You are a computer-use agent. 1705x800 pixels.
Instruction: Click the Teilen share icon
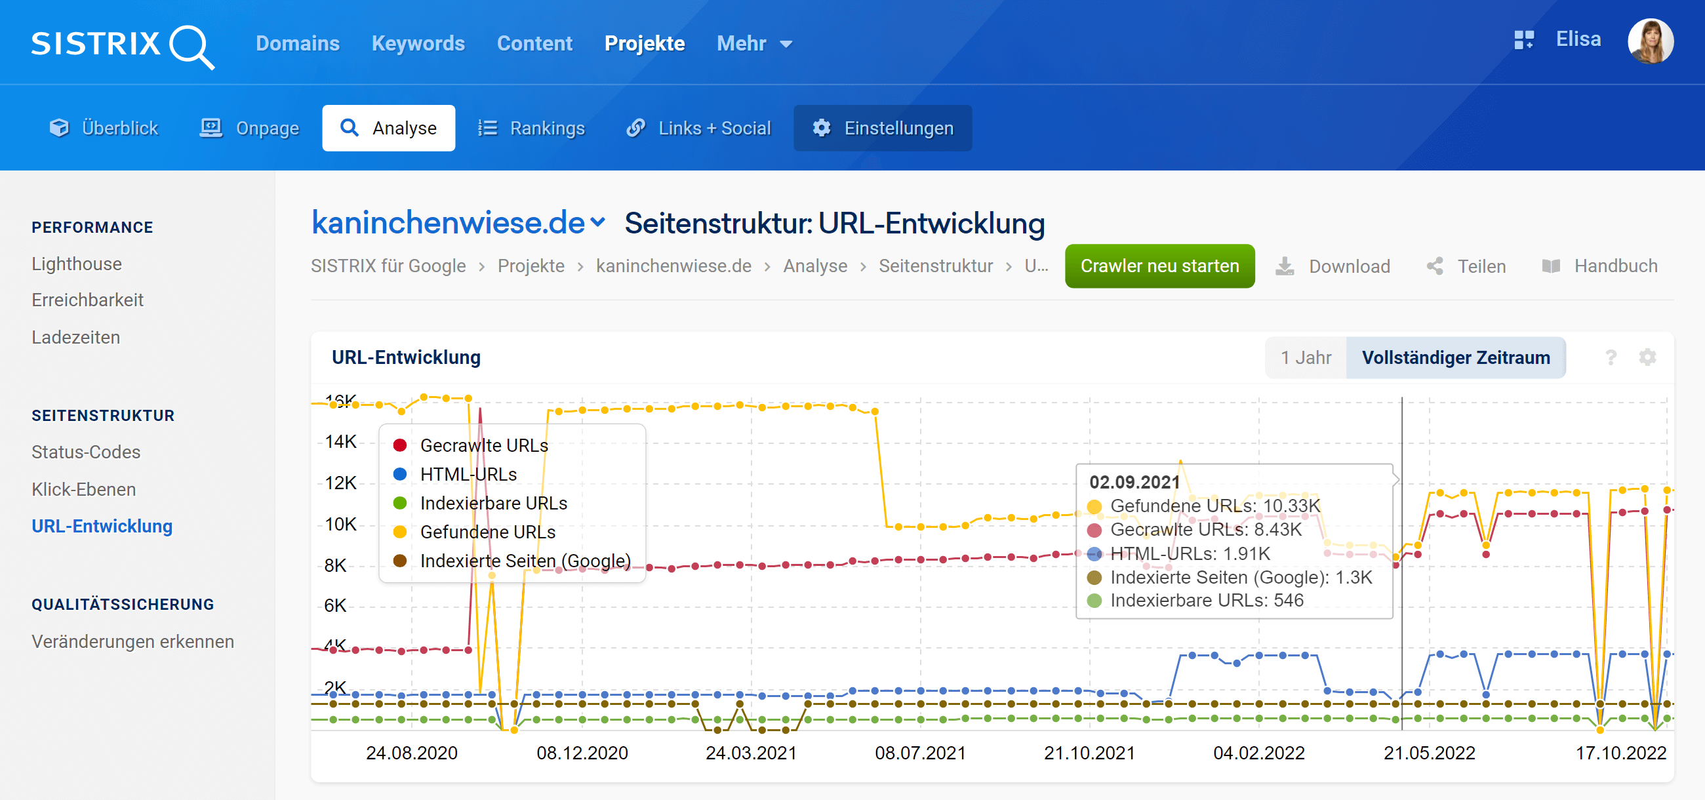pyautogui.click(x=1434, y=266)
